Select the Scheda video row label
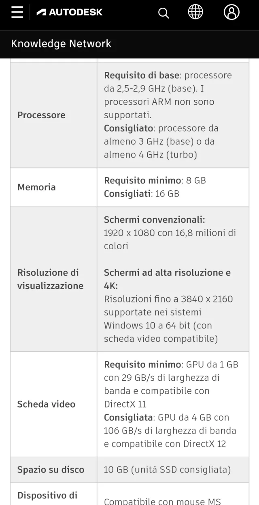Screen dimensions: 259x505 [x=46, y=404]
